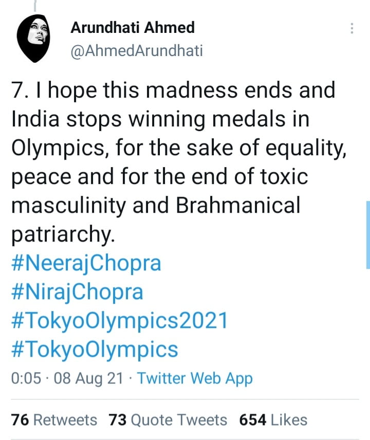
Task: View the 654 Likes list
Action: [273, 419]
